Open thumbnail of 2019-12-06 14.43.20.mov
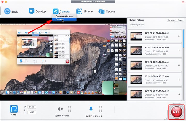Screen dimensions: 186x121 pos(136,80)
